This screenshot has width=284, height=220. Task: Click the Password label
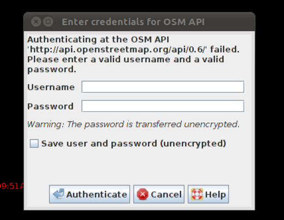(50, 106)
